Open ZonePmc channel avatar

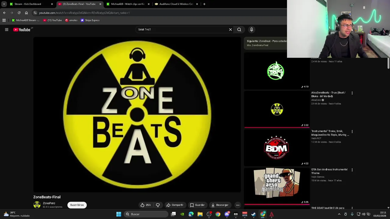37,205
